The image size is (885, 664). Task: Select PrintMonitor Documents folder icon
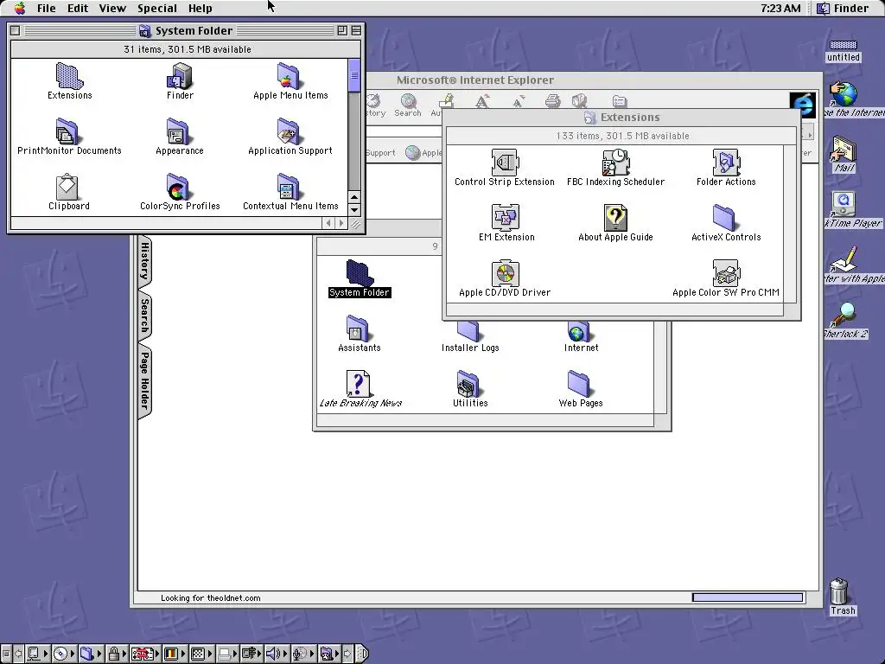[67, 131]
